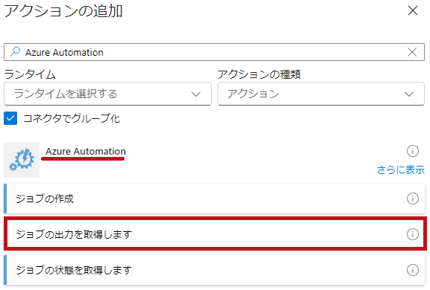Screen dimensions: 430x290
Task: Click the コネクタでグループ化 label text
Action: pos(72,118)
